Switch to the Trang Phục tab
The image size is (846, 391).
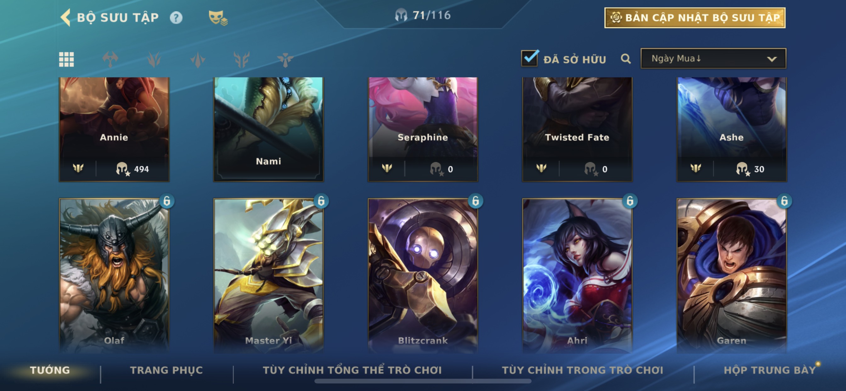coord(166,370)
